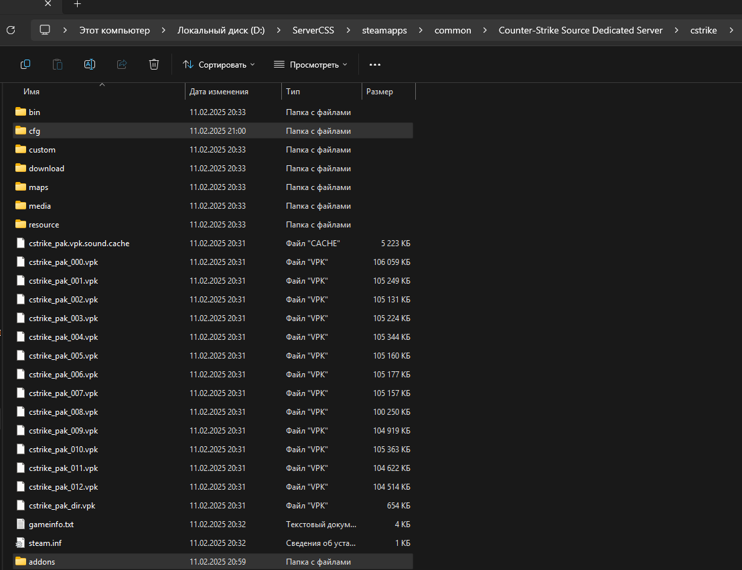
Task: Select file cstrike_pak_001.vpk
Action: (64, 281)
